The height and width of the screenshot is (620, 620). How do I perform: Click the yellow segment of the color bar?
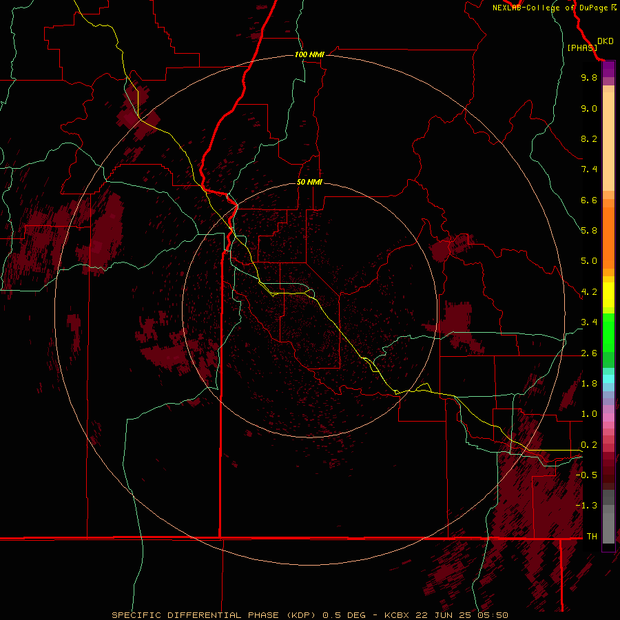[x=608, y=295]
